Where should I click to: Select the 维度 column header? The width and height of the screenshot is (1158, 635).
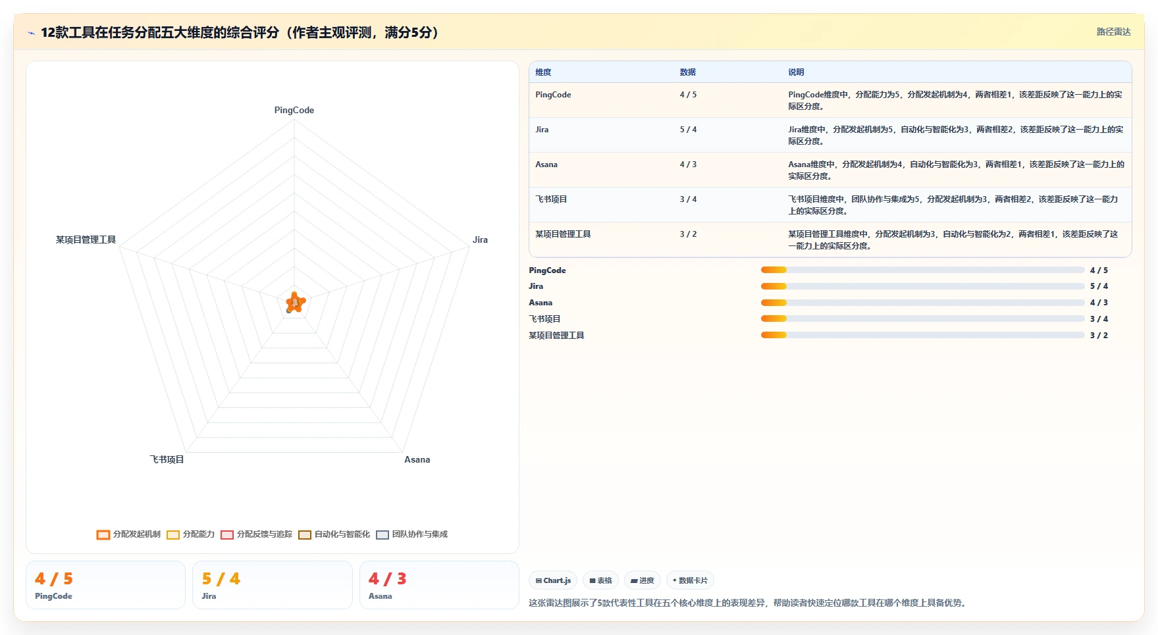[543, 72]
